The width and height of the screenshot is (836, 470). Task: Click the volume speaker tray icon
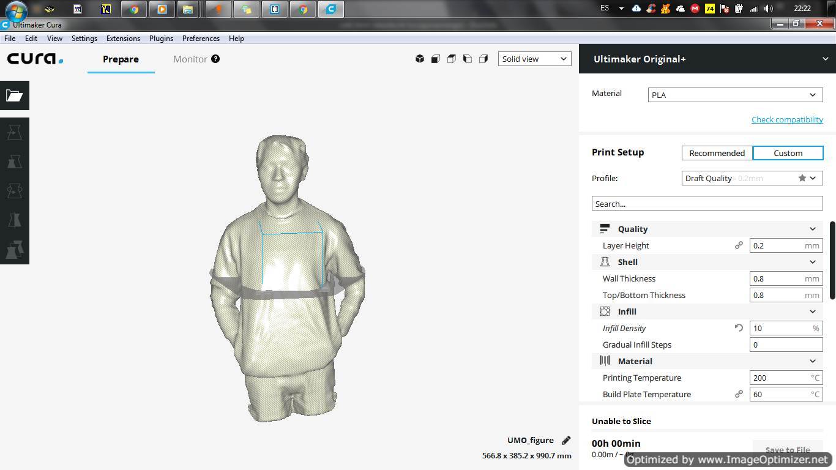[x=769, y=9]
